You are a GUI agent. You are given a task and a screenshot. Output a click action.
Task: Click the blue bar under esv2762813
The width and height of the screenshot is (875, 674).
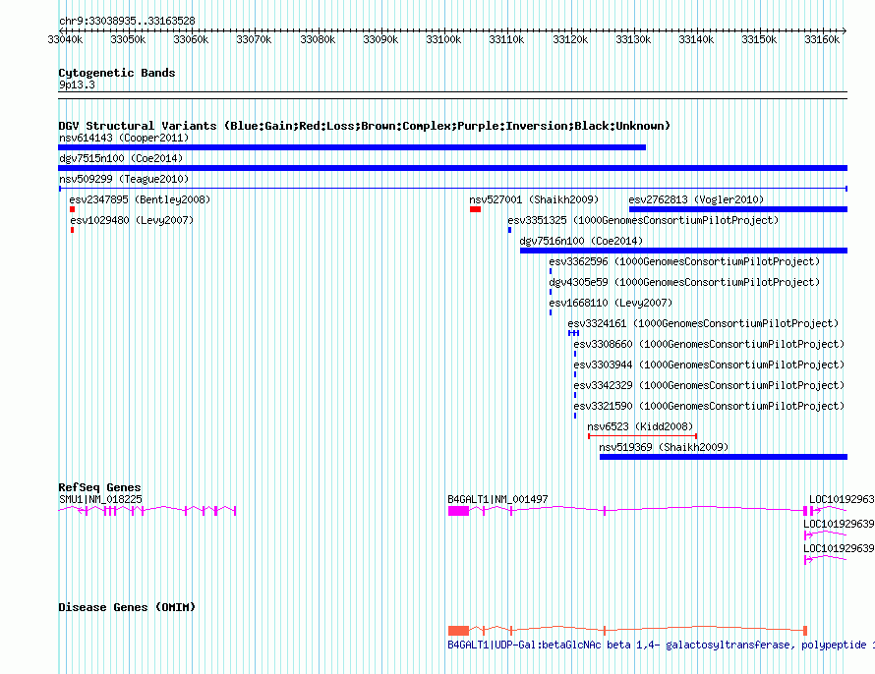(738, 209)
